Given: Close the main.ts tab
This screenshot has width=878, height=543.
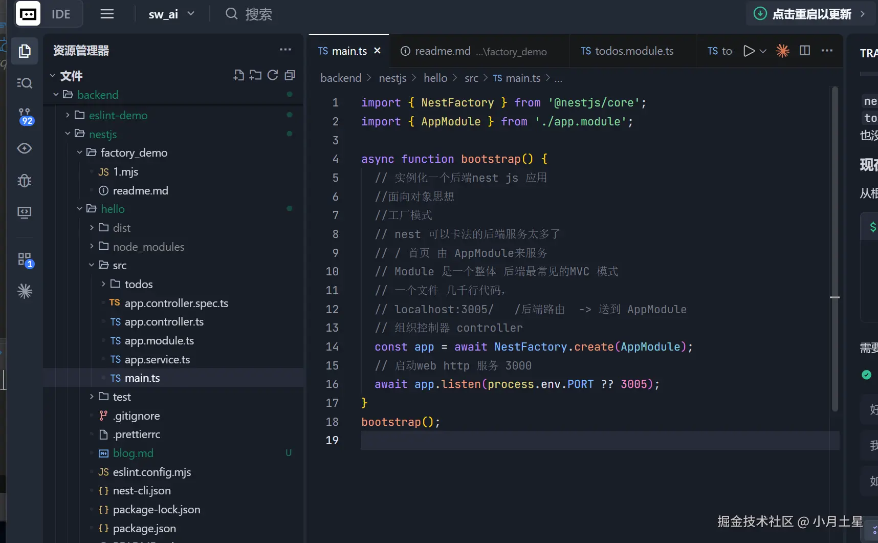Looking at the screenshot, I should [x=378, y=51].
